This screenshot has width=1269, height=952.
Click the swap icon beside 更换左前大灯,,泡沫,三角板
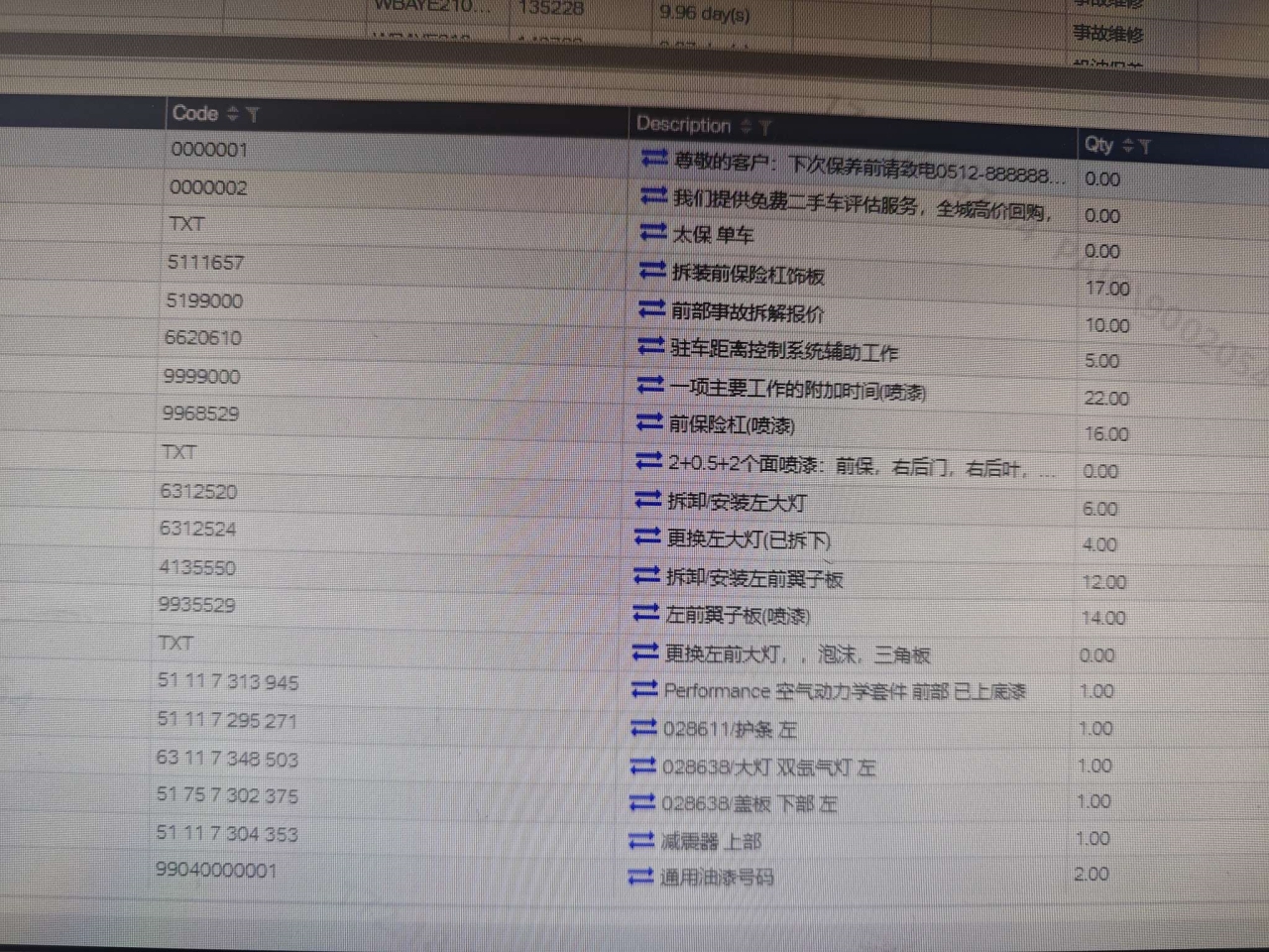(645, 652)
